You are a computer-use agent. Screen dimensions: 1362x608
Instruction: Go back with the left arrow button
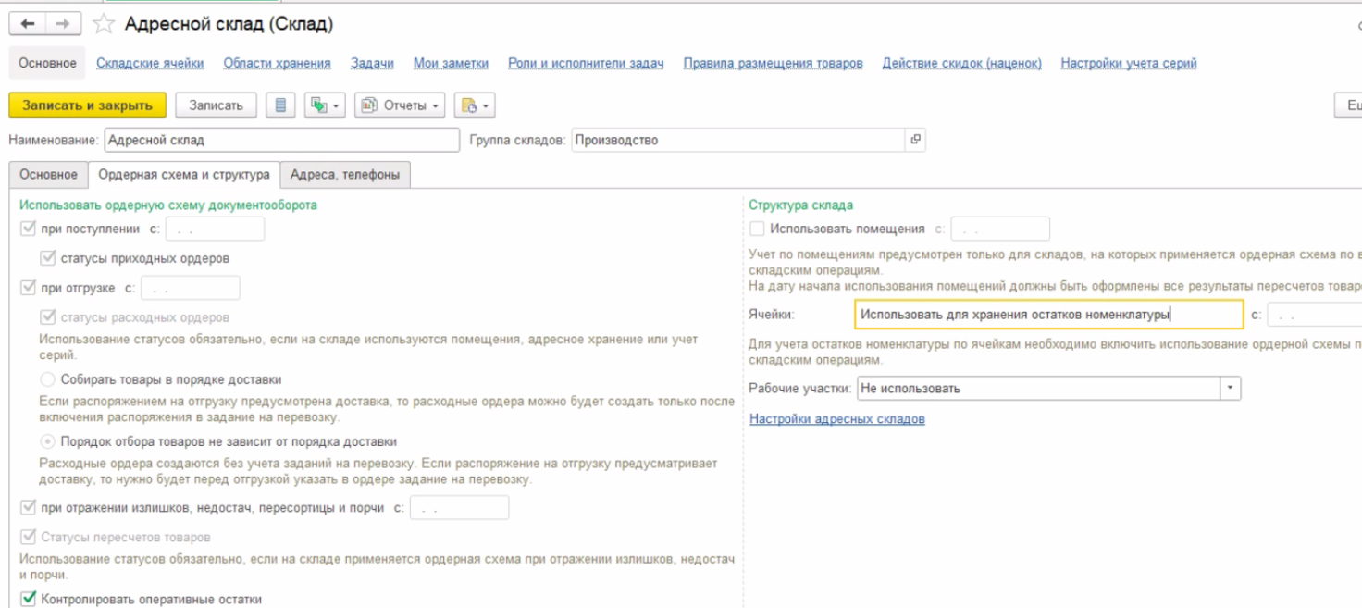tap(27, 24)
